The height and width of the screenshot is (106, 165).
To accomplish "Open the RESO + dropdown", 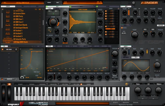I will [x=145, y=29].
